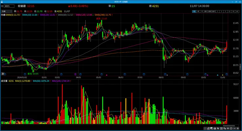This screenshot has width=242, height=131.
Task: Select the 1-minute timeframe button
Action: [x=217, y=11]
